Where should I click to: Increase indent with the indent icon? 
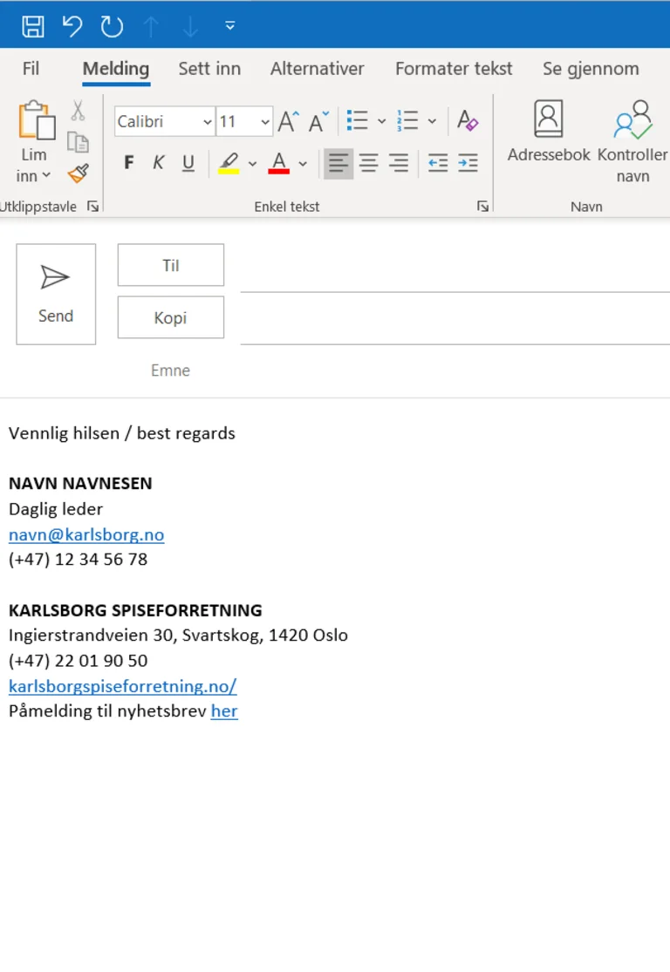468,163
